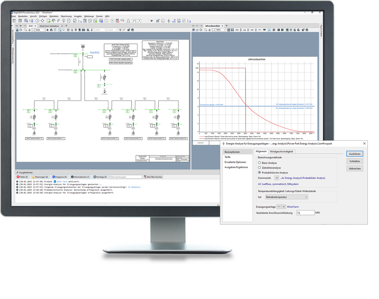
Task: Toggle the Fehler (0) output filter
Action: pyautogui.click(x=22, y=177)
